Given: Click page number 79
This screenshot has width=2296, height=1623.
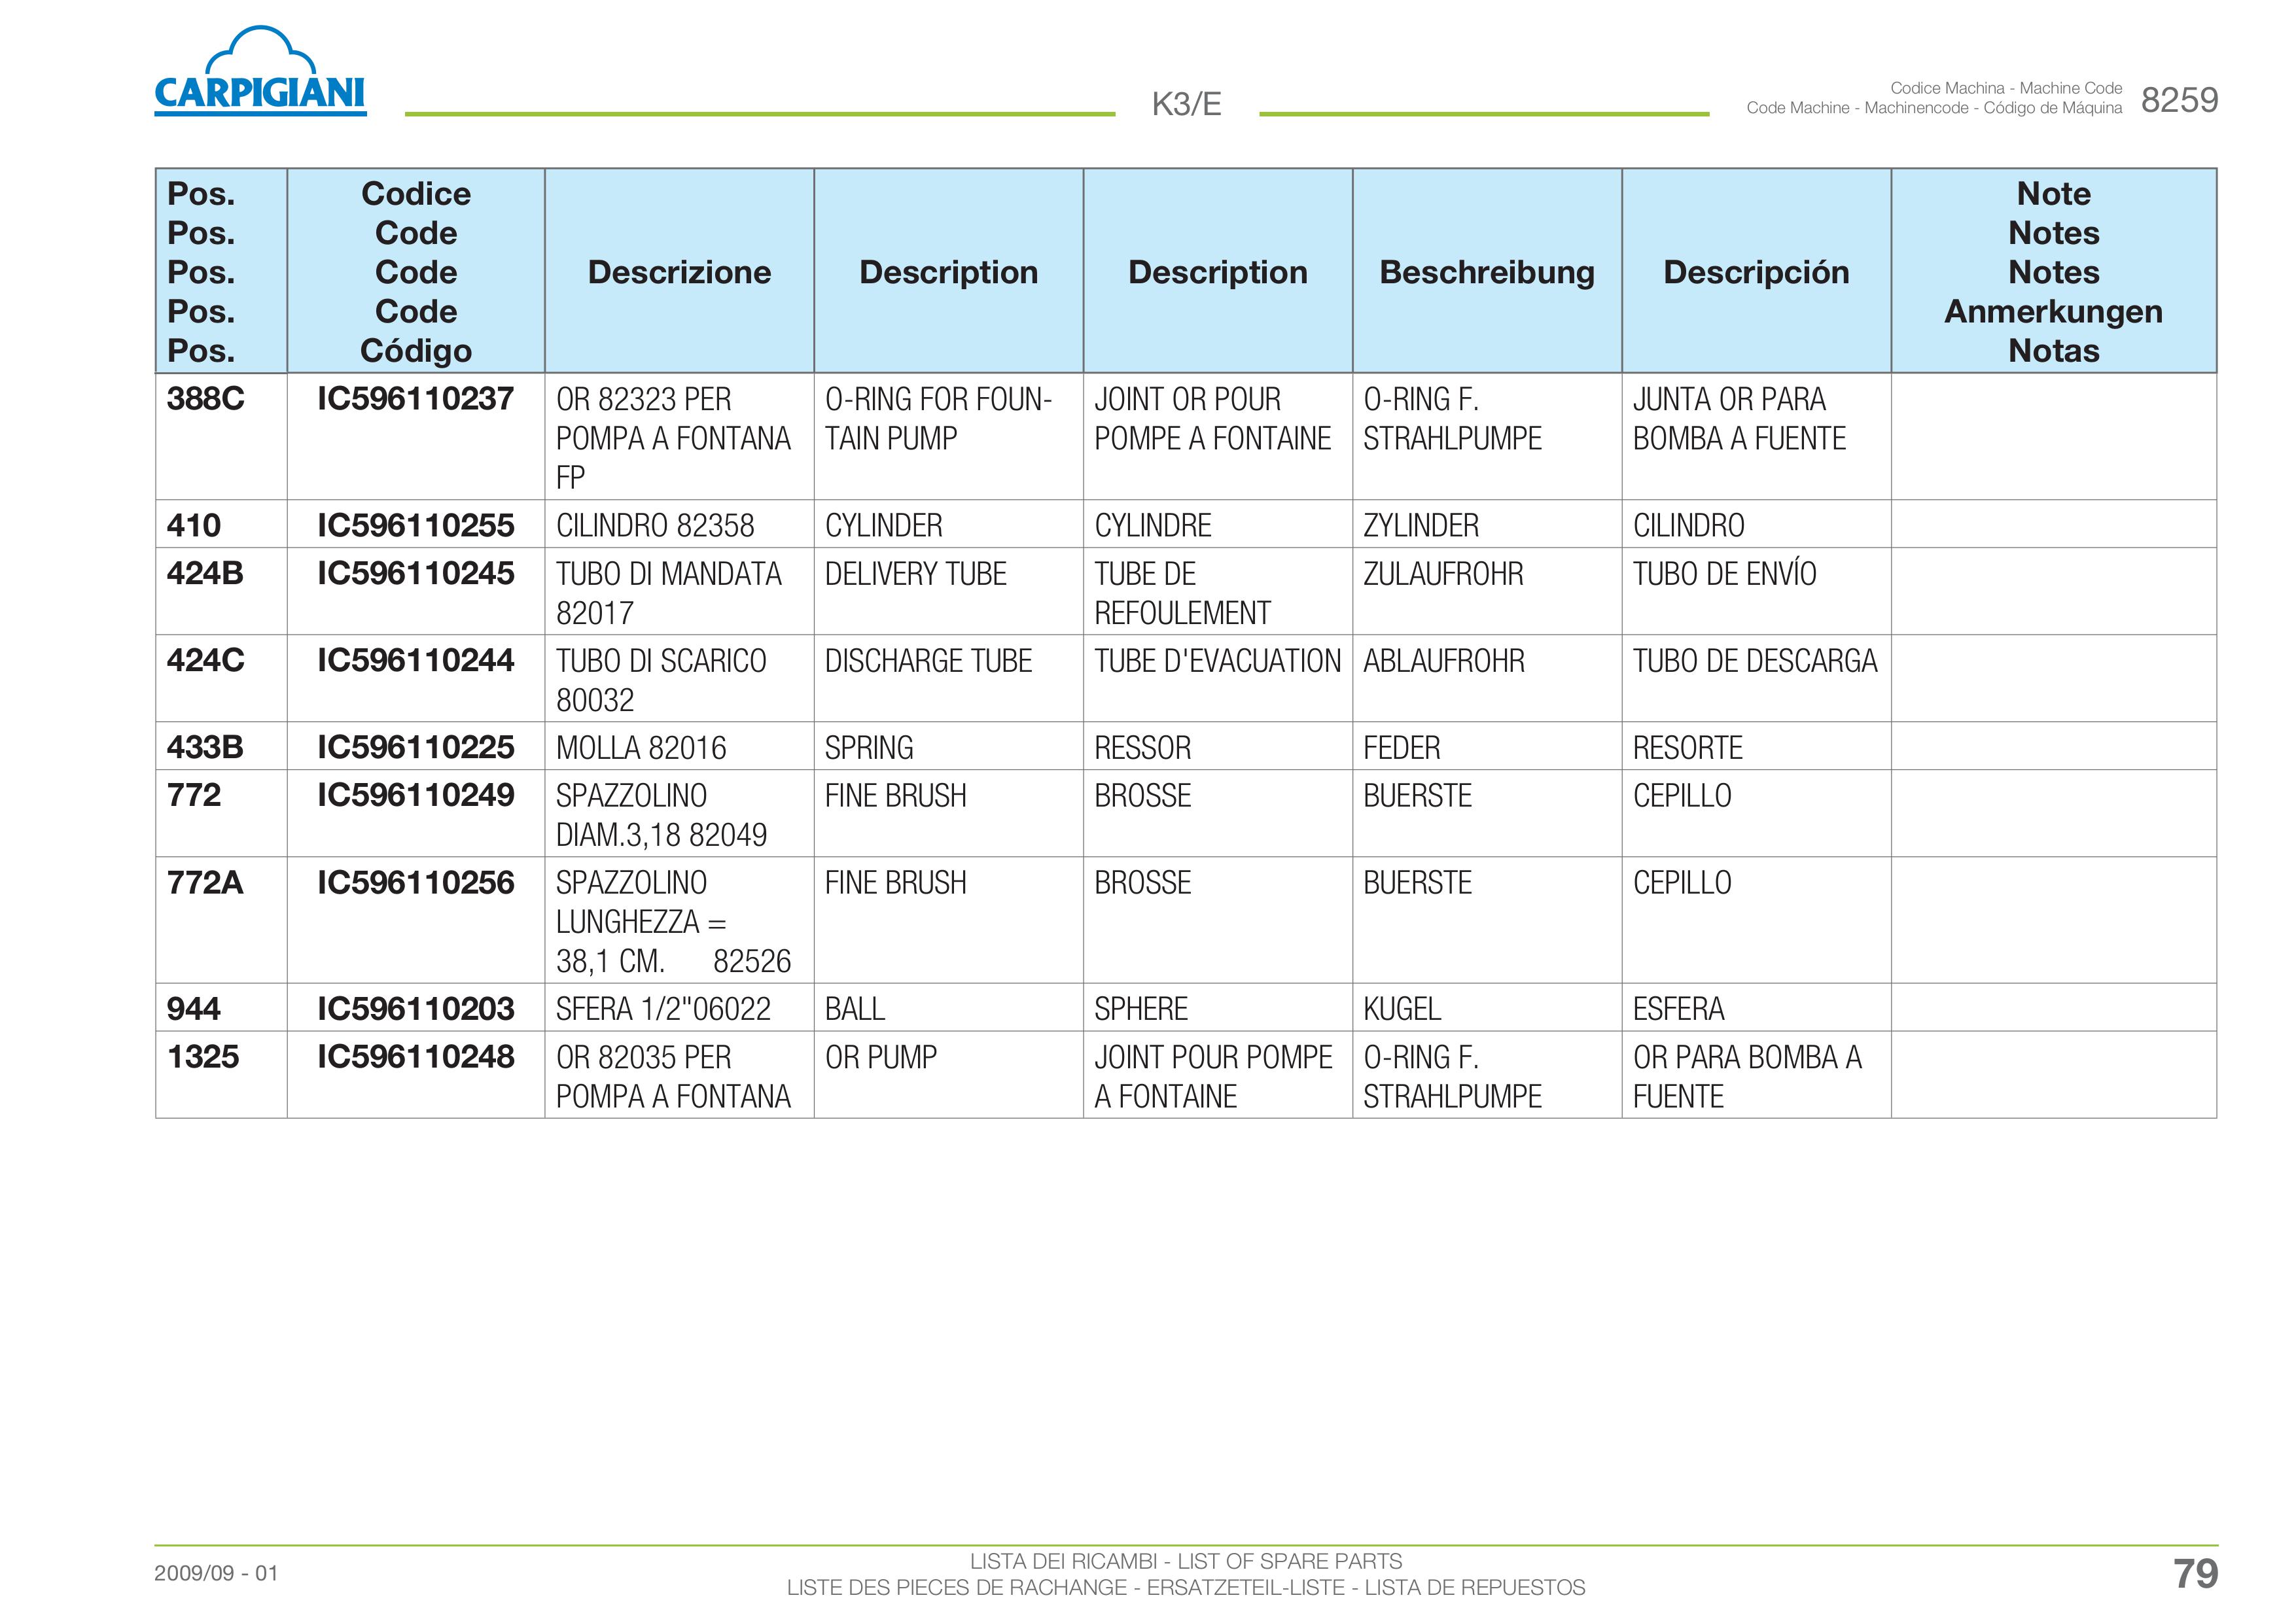Looking at the screenshot, I should click(2195, 1574).
